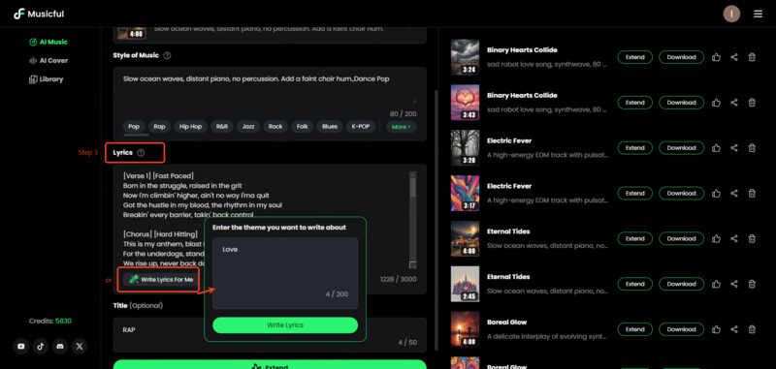Open Library in the sidebar
The height and width of the screenshot is (369, 776).
tap(47, 79)
